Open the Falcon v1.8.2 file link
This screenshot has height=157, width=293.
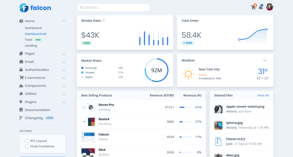point(235,139)
